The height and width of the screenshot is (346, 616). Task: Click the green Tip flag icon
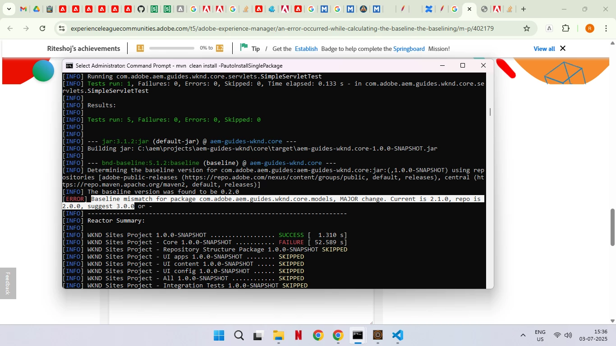(244, 47)
